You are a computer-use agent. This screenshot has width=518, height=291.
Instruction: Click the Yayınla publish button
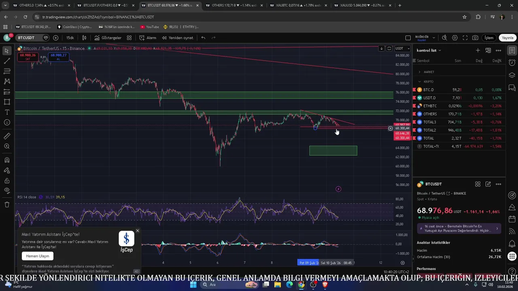click(507, 38)
